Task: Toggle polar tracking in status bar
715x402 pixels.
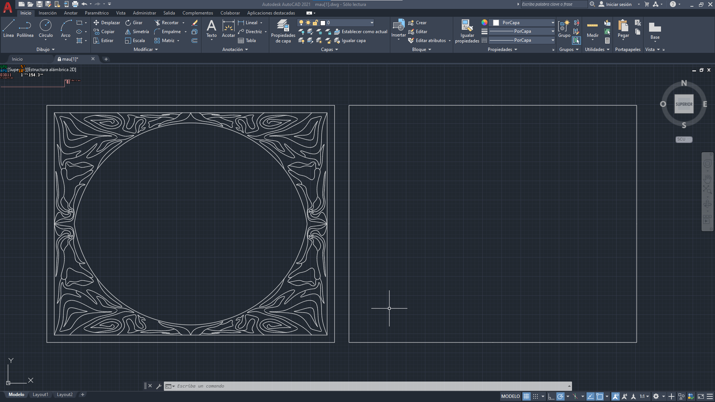Action: point(560,396)
